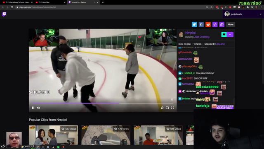Open popular clip with 614 views
The width and height of the screenshot is (264, 149).
pyautogui.click(x=158, y=135)
